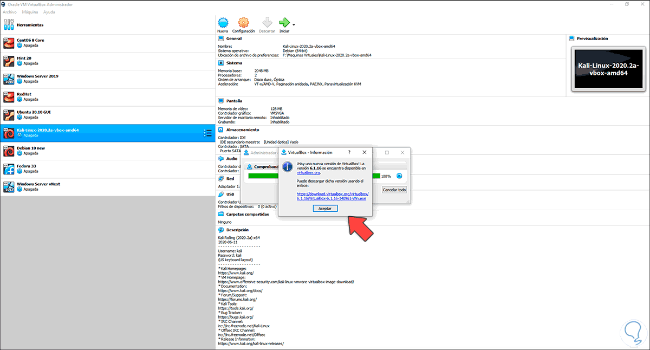
Task: Select the Debian 10 new machine
Action: coord(108,151)
